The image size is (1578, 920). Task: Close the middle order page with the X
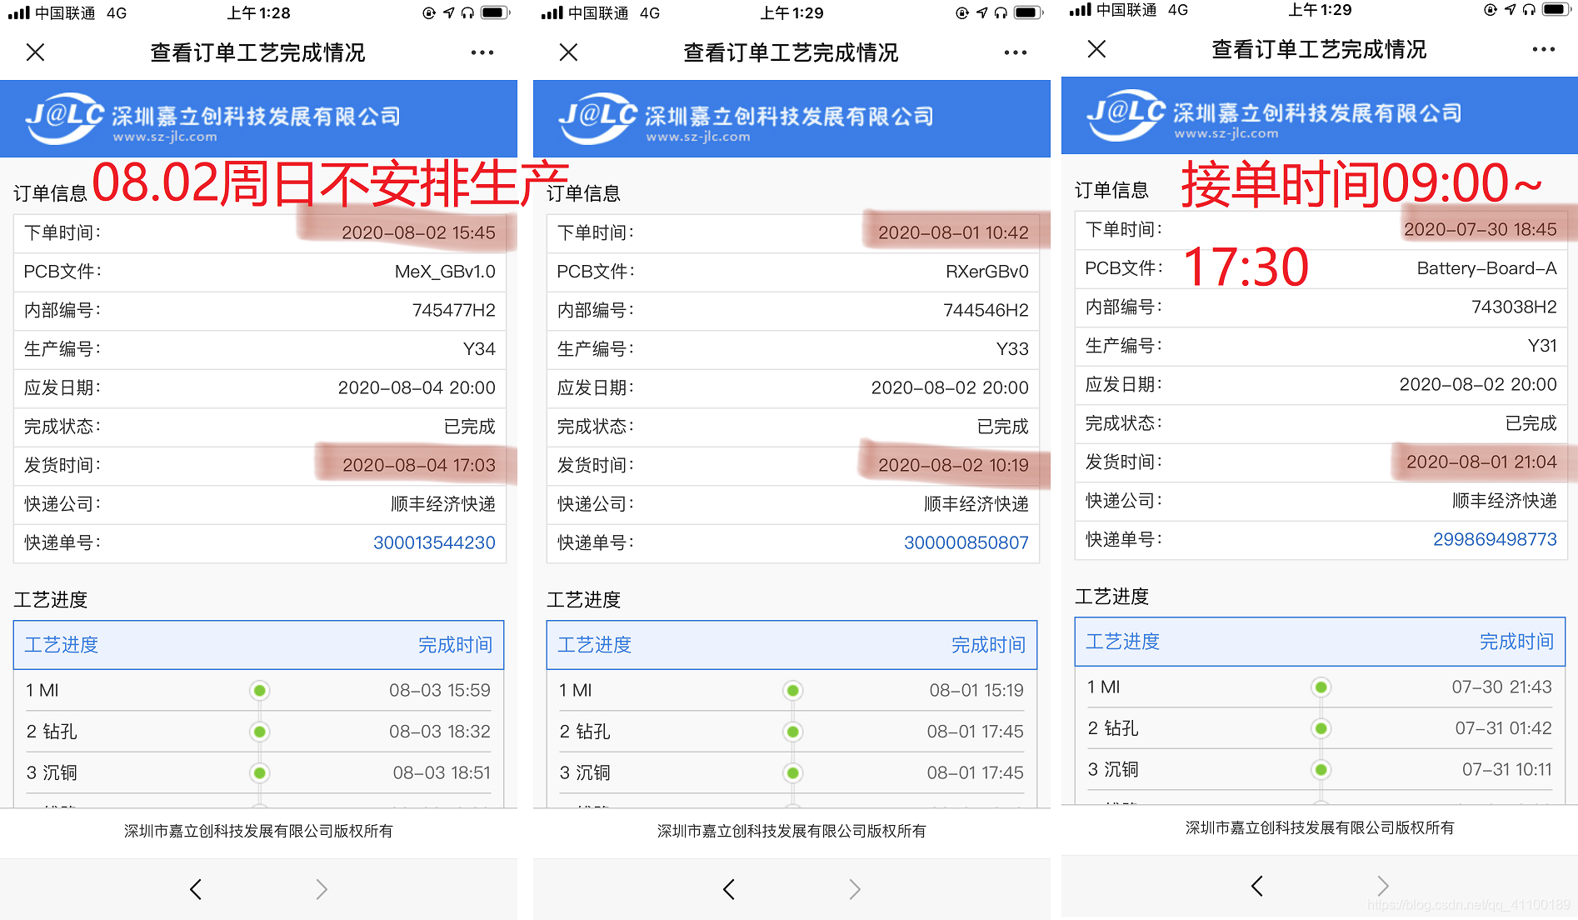click(567, 52)
